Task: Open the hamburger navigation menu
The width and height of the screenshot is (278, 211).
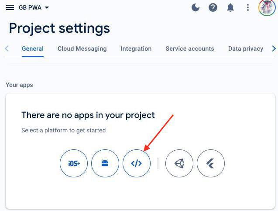Action: 10,7
